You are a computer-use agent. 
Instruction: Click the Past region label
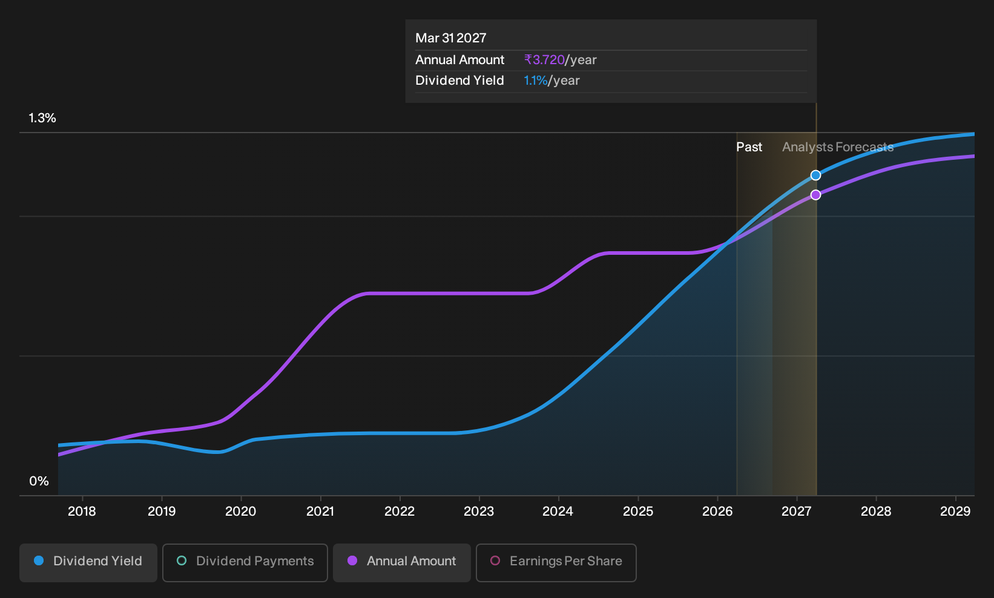tap(749, 147)
